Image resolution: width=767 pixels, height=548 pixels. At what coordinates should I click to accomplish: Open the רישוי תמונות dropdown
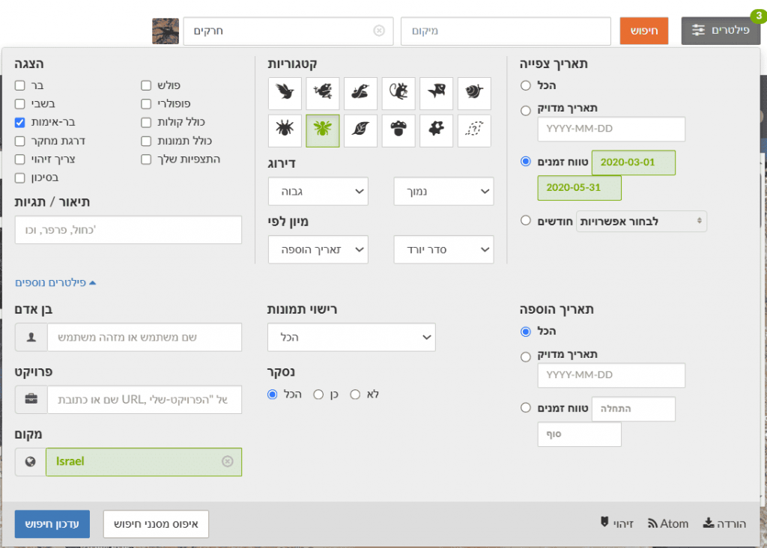[351, 338]
